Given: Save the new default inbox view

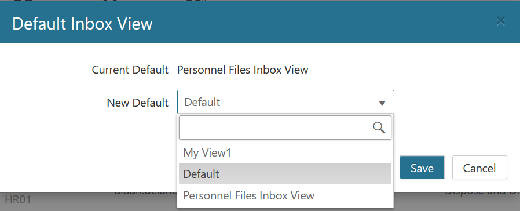Looking at the screenshot, I should pos(422,168).
